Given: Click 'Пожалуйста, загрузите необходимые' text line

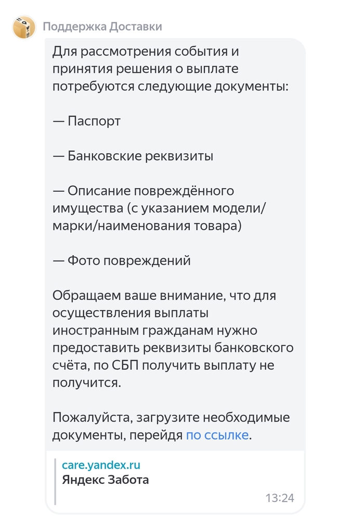Looking at the screenshot, I should pyautogui.click(x=171, y=418).
